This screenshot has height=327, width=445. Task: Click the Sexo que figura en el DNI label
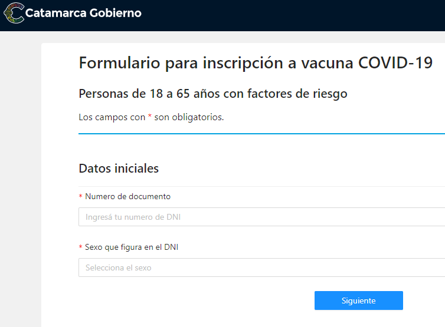pos(132,247)
